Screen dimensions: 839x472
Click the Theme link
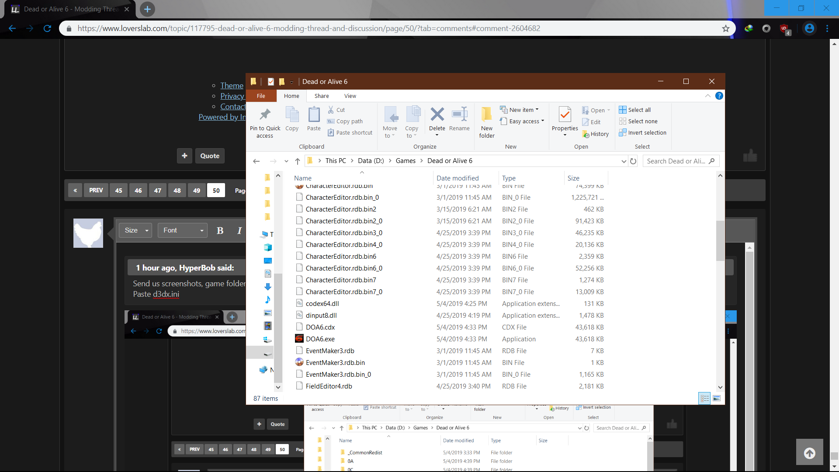[x=232, y=86]
